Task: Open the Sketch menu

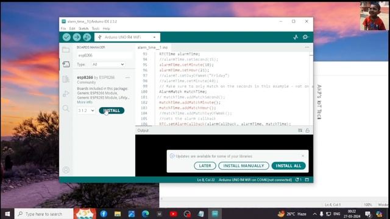Action: coord(83,29)
